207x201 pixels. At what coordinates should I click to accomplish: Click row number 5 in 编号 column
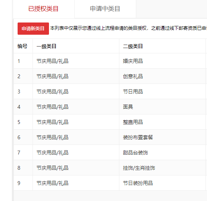tap(19, 122)
